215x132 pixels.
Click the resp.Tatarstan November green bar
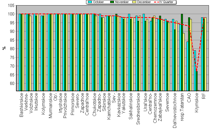tap(182, 52)
